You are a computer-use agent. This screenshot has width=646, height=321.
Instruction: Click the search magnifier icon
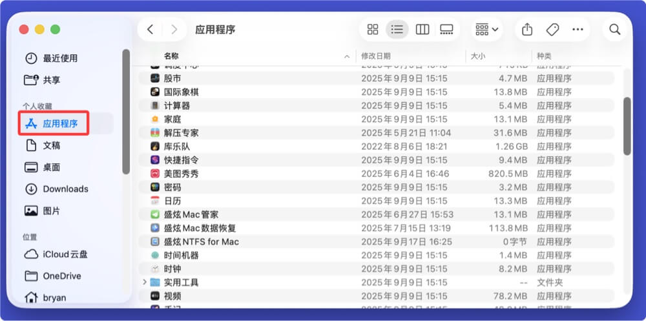tap(615, 30)
